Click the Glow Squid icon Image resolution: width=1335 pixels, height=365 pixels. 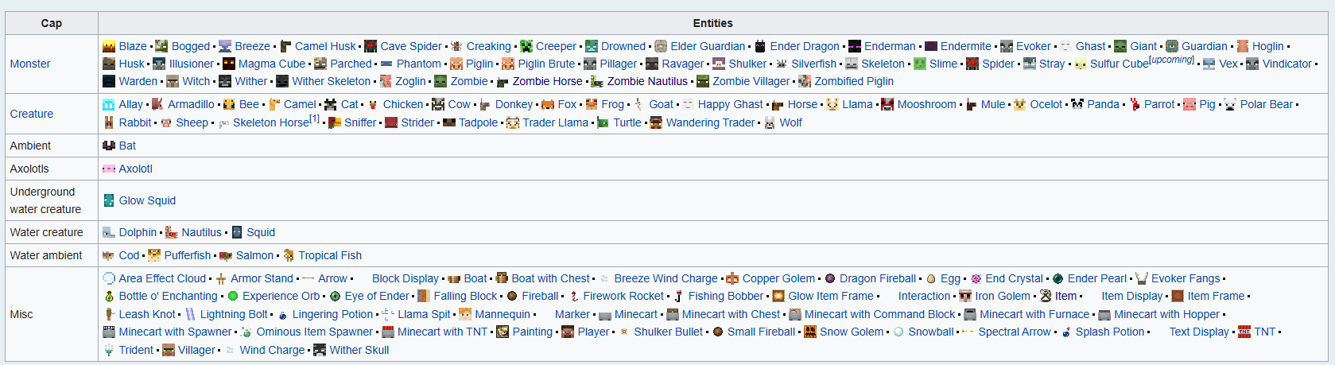click(109, 200)
